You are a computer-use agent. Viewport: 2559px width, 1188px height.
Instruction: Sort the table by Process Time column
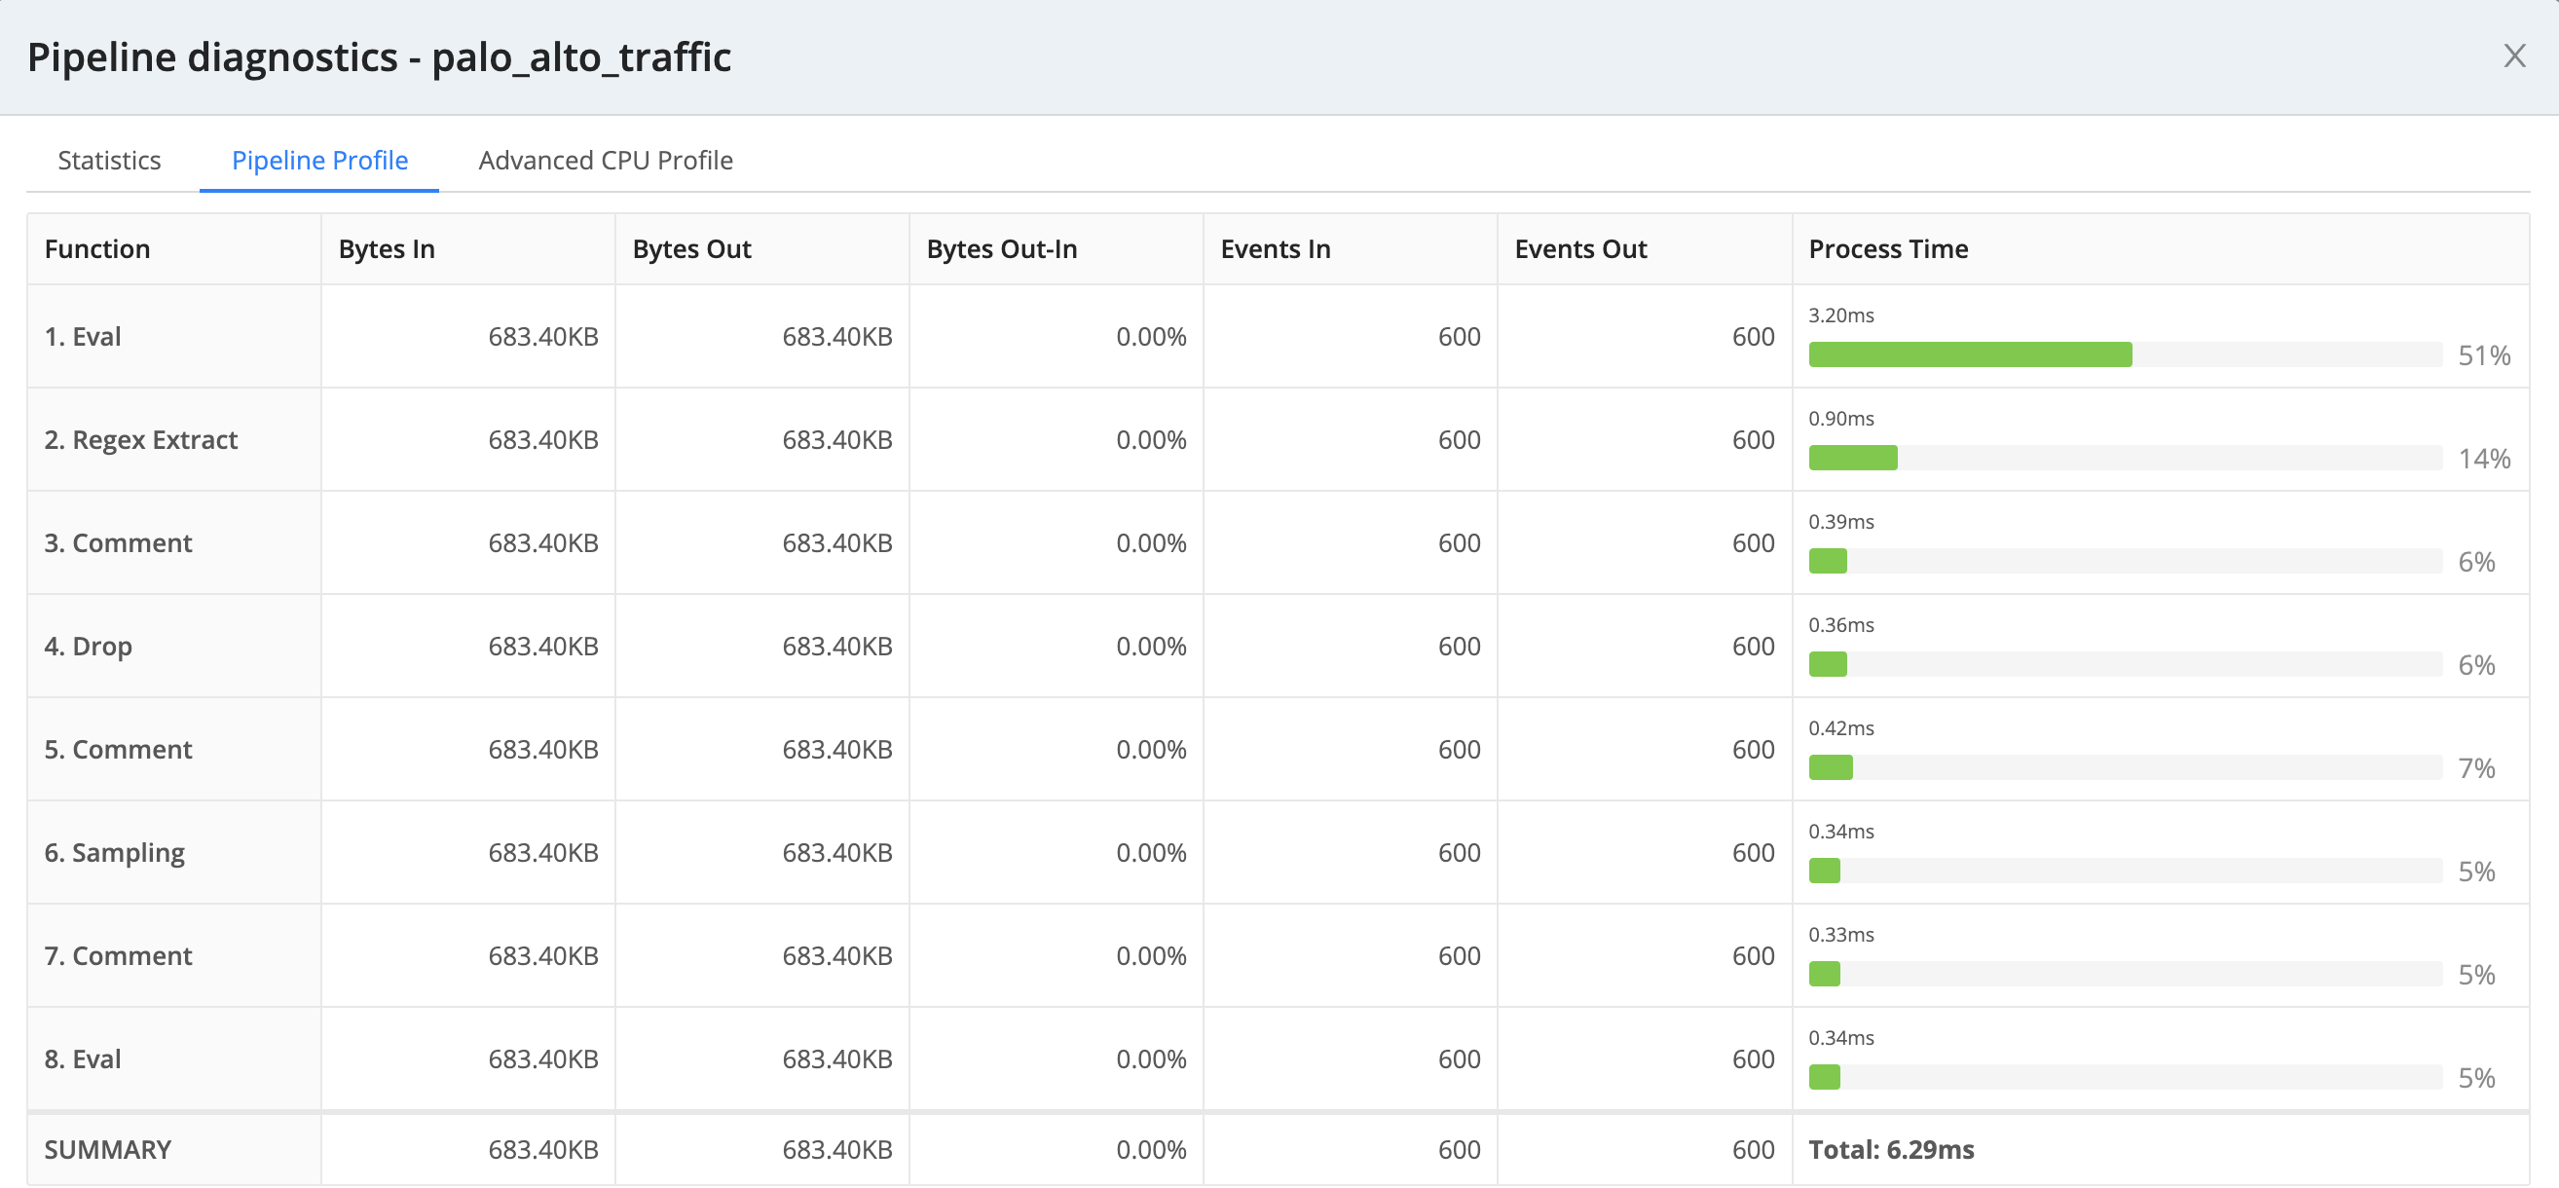[x=1886, y=248]
